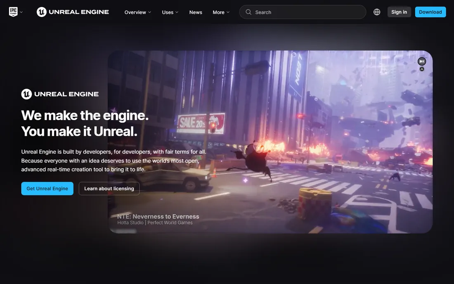Viewport: 454px width, 284px height.
Task: Click the Download button
Action: click(x=430, y=12)
